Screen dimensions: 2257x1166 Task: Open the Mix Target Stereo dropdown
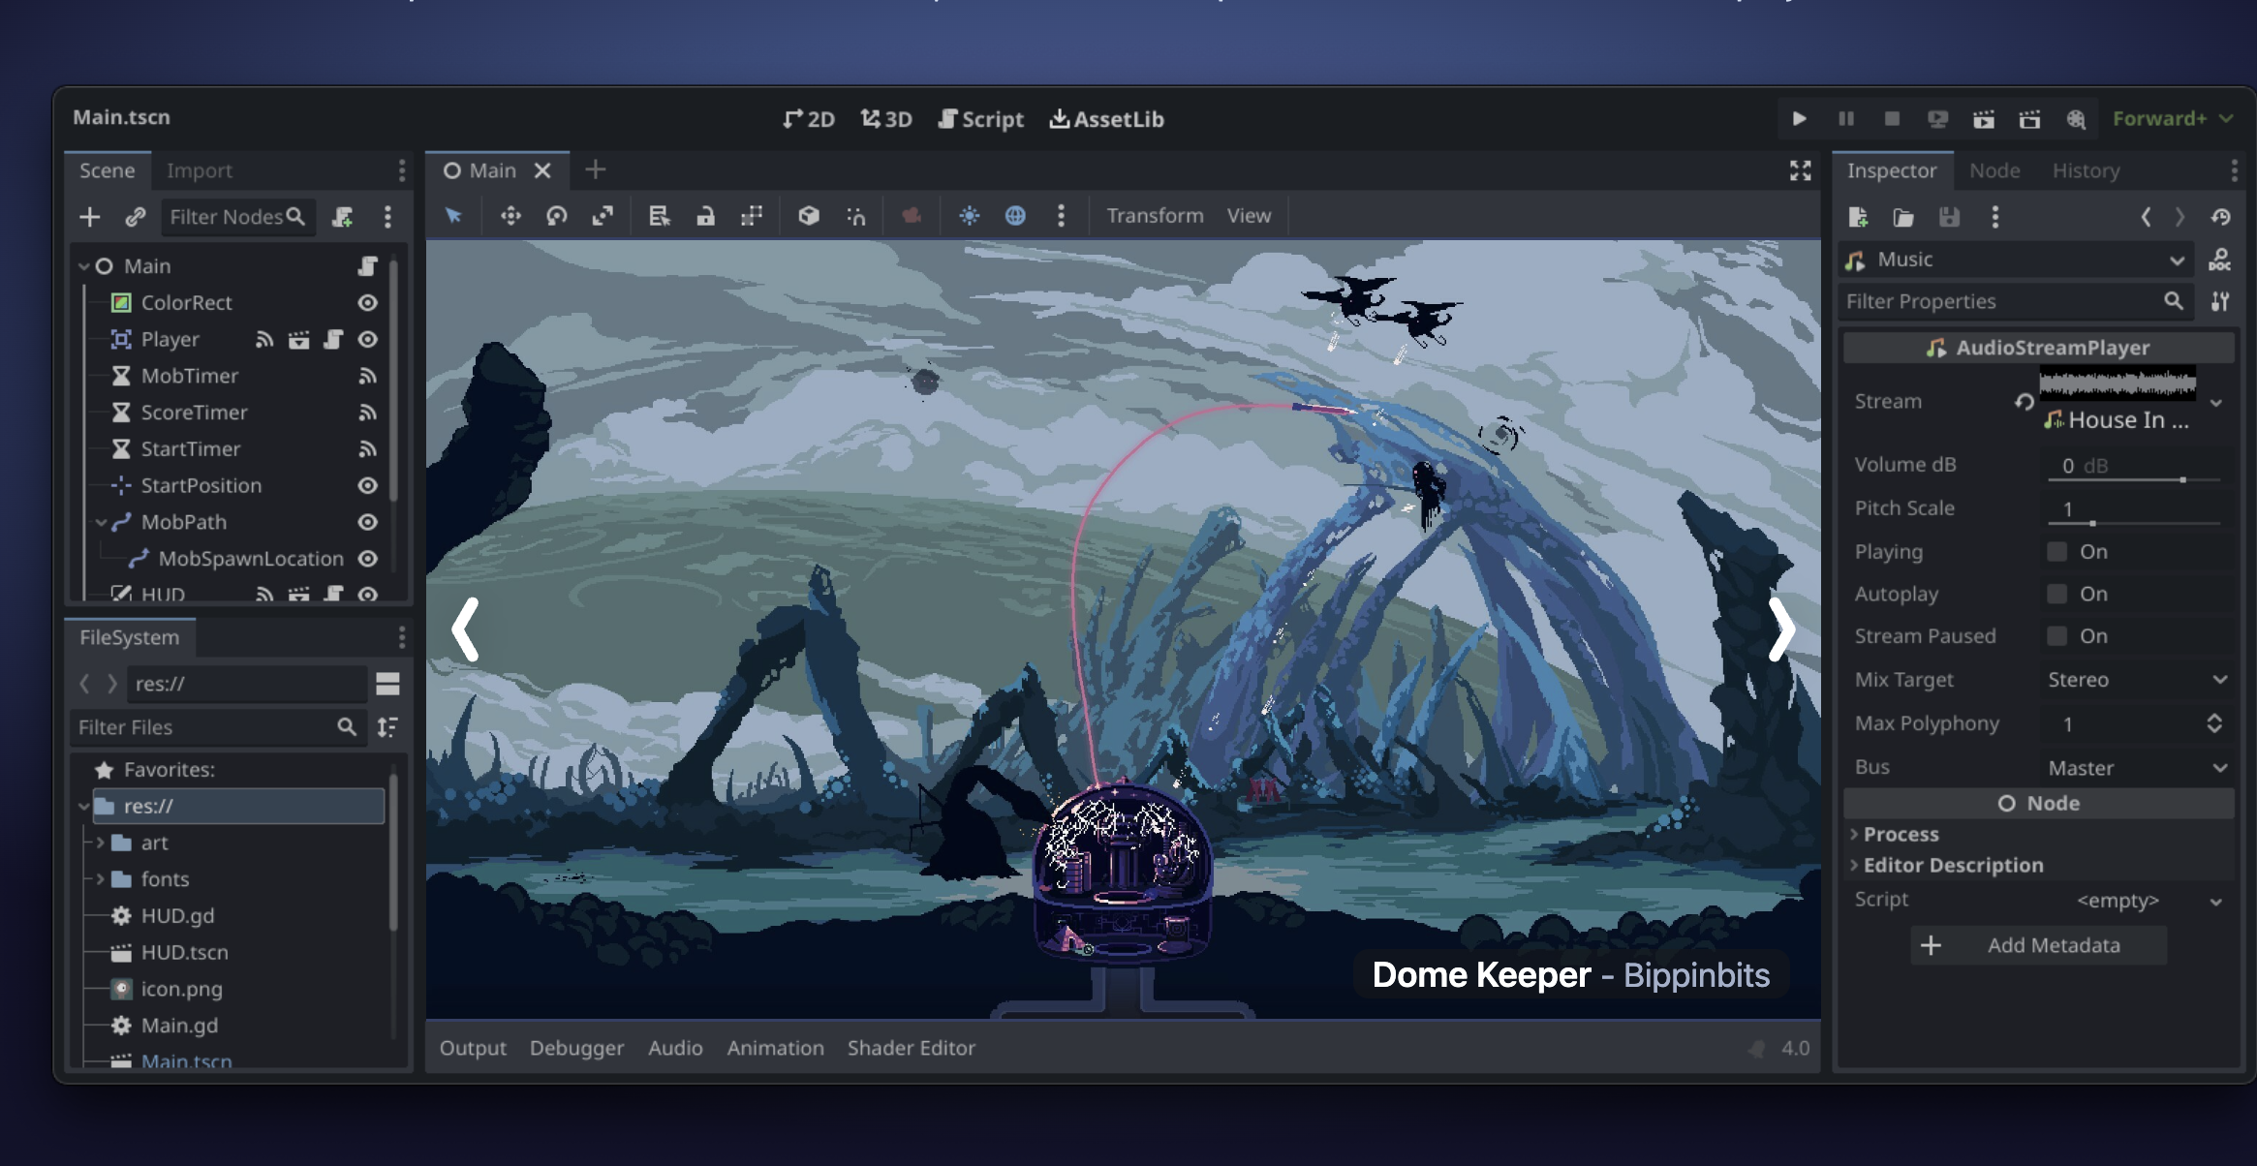pyautogui.click(x=2137, y=680)
